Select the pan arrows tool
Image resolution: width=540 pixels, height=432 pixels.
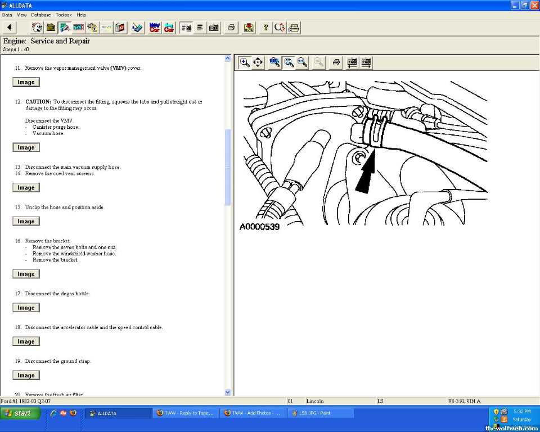click(x=258, y=62)
